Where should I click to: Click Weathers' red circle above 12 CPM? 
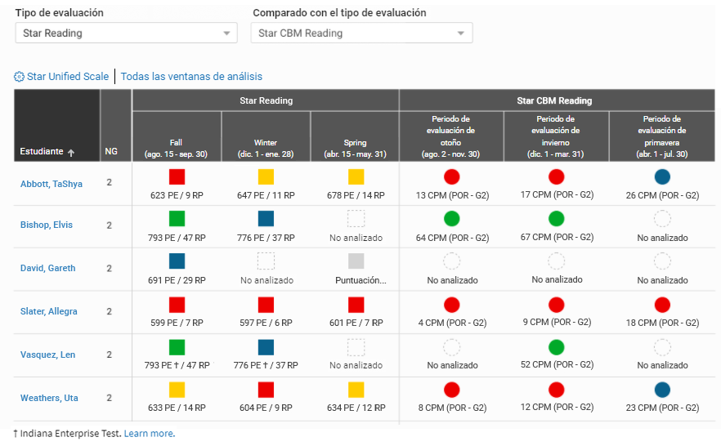tap(557, 390)
